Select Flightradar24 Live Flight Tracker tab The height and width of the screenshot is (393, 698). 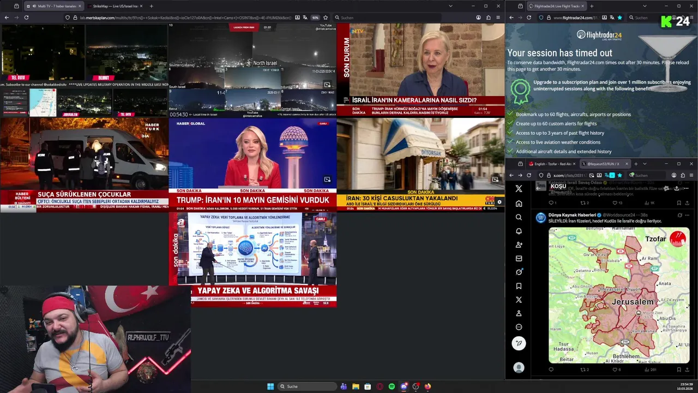[556, 6]
